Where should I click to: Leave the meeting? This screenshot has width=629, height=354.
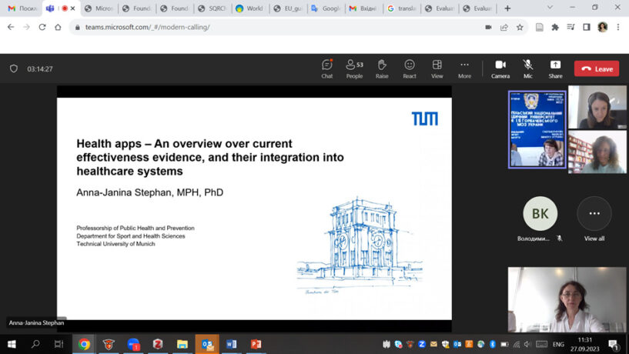pos(597,68)
